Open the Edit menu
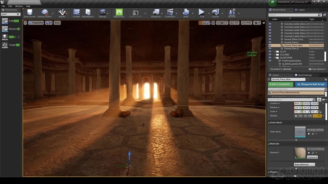 click(10, 6)
